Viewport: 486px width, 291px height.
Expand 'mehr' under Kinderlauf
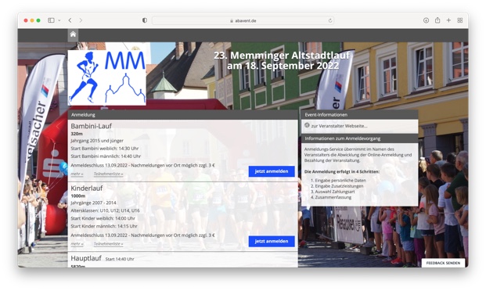pos(77,244)
